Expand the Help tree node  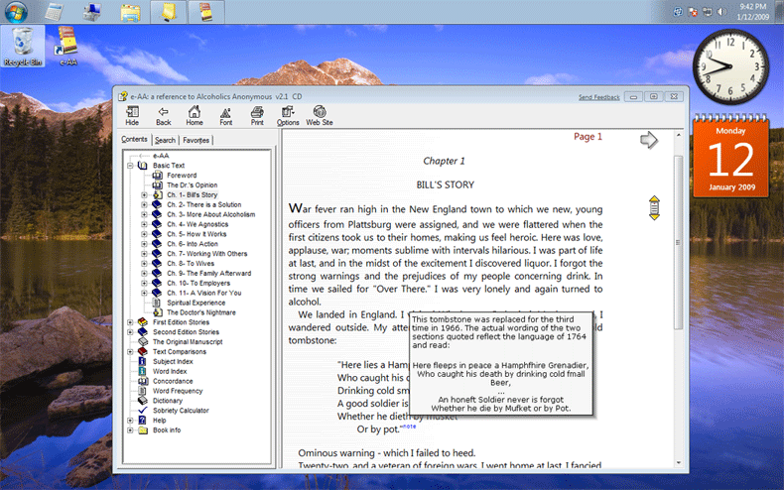130,420
